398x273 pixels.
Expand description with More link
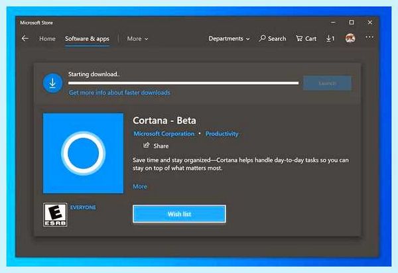(x=140, y=187)
